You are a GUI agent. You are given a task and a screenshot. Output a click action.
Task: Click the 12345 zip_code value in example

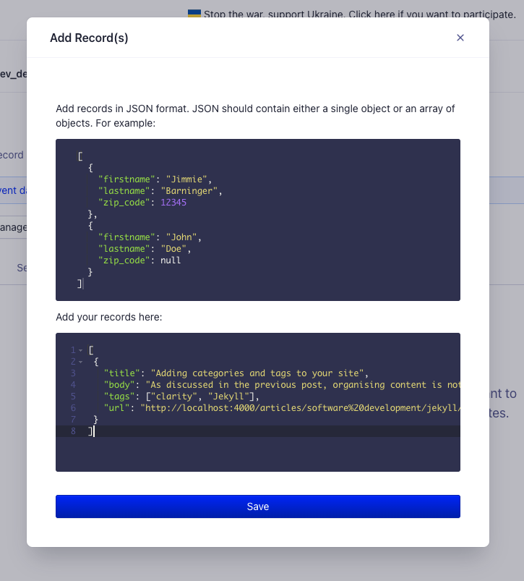tap(173, 203)
